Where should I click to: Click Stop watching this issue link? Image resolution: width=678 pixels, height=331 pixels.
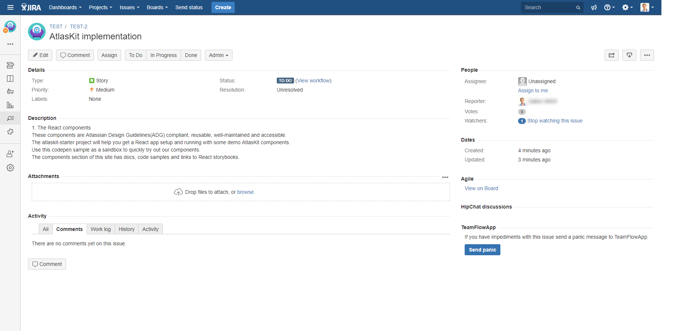point(555,121)
